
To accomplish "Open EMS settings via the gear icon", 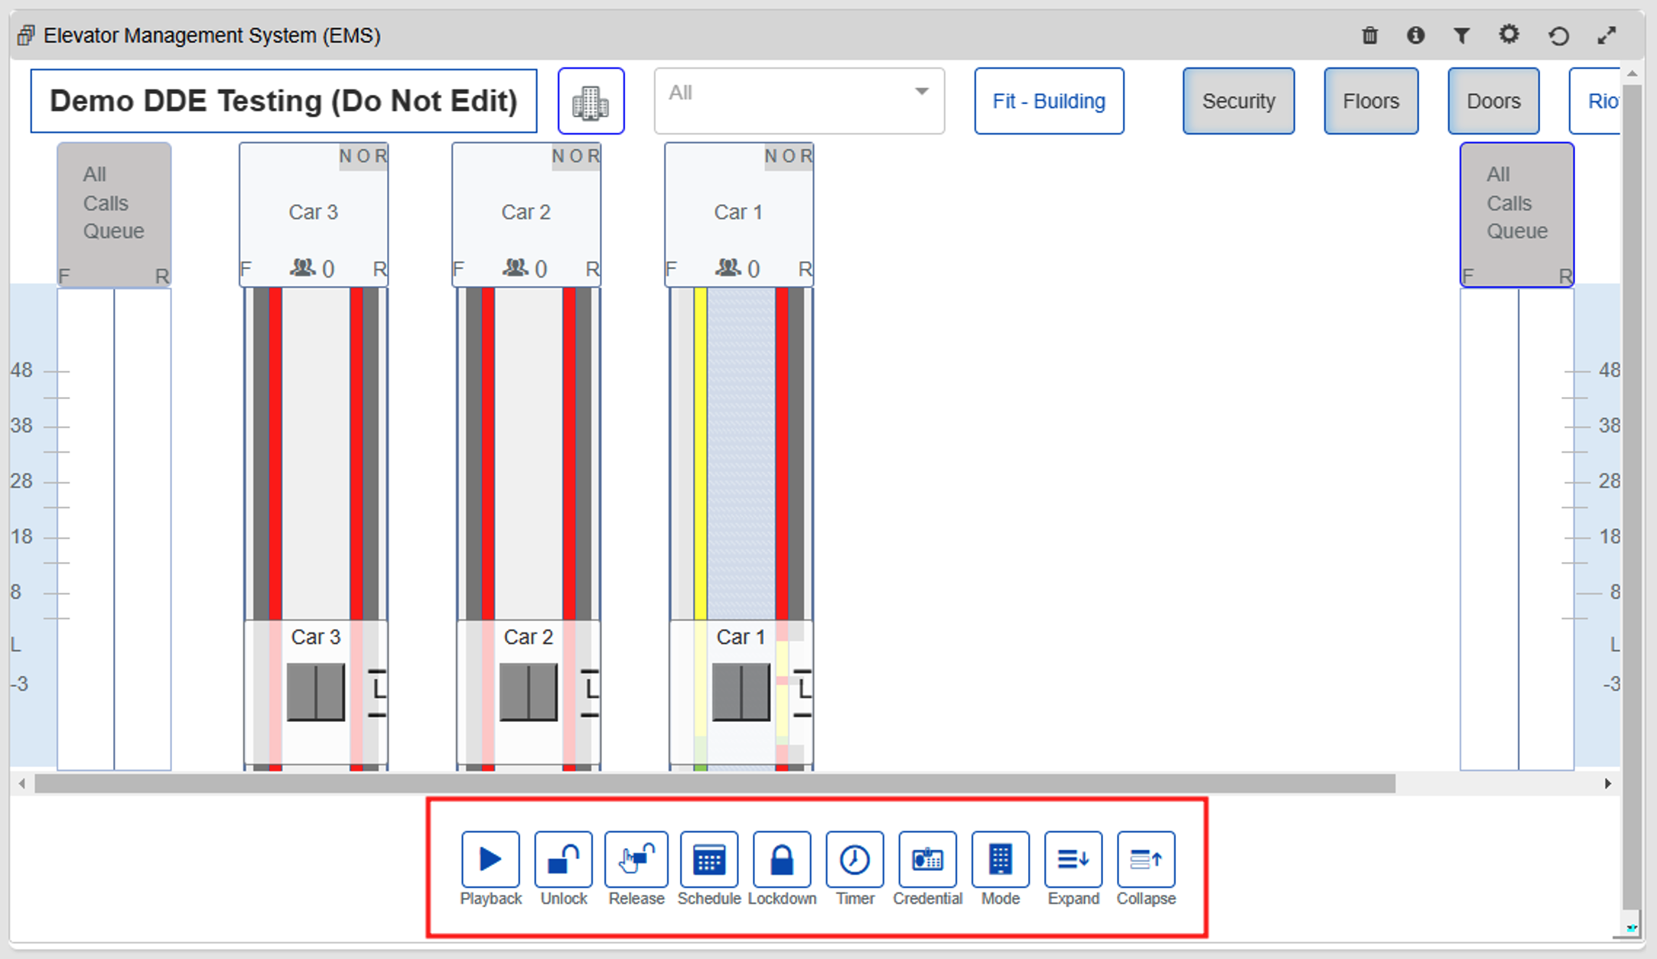I will [1509, 35].
